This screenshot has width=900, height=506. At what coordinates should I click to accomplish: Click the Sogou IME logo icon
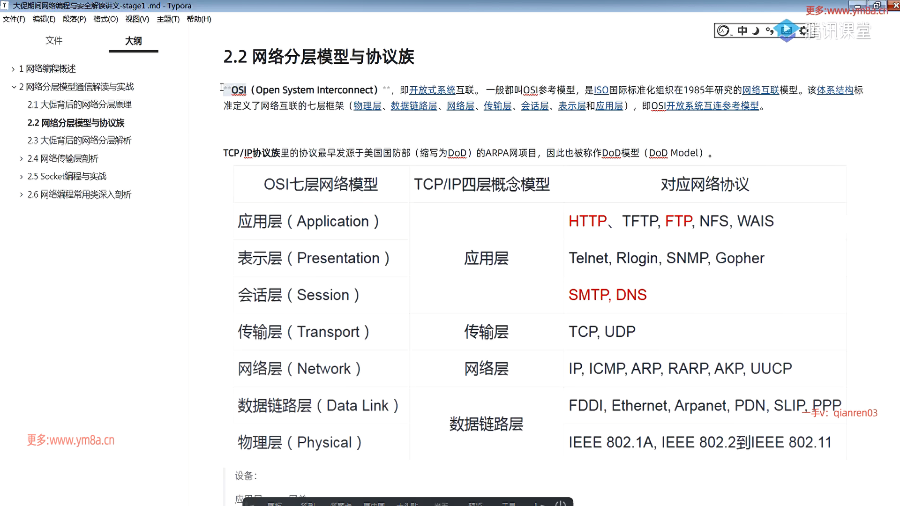pyautogui.click(x=723, y=31)
